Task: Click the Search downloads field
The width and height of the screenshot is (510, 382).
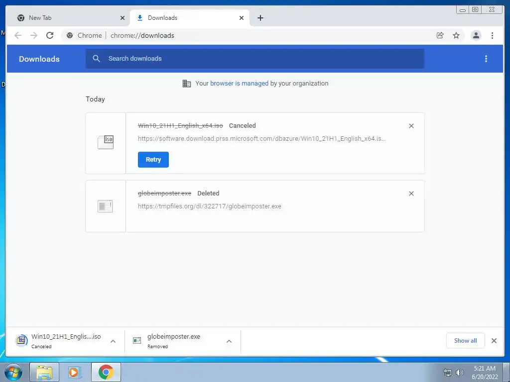Action: (x=255, y=59)
